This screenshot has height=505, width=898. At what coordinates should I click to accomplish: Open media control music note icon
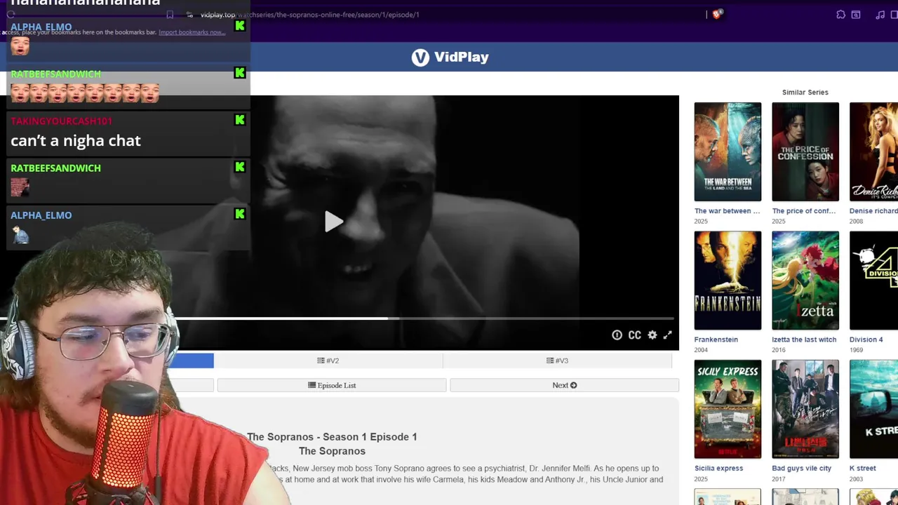[880, 15]
